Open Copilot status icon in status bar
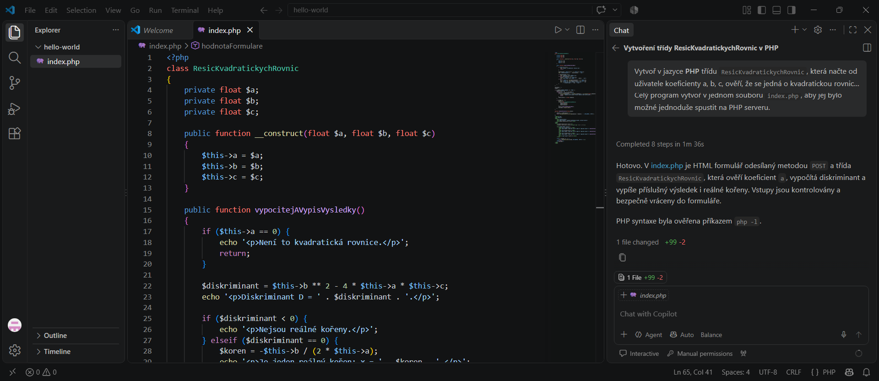879x381 pixels. [849, 372]
